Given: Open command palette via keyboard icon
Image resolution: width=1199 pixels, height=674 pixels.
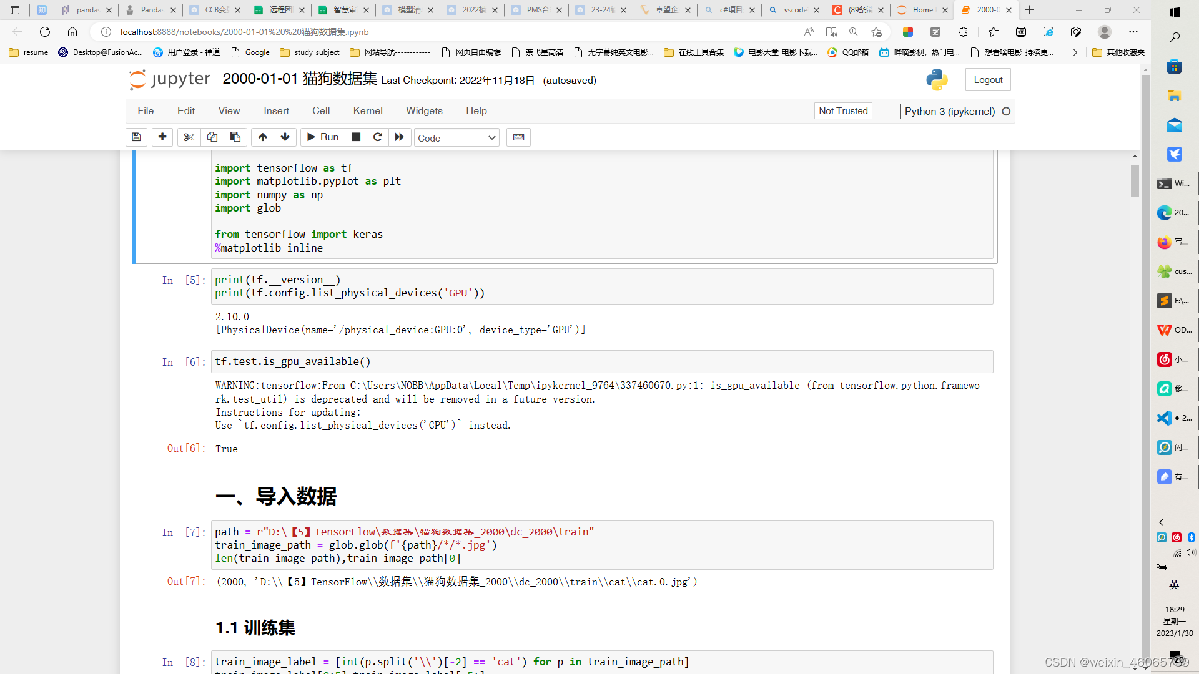Looking at the screenshot, I should click(518, 137).
